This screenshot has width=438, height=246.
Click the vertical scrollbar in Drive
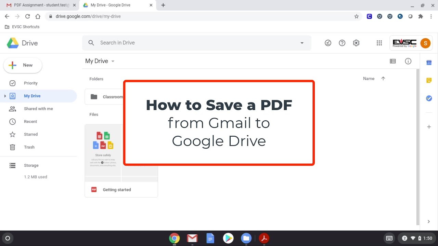[418, 147]
